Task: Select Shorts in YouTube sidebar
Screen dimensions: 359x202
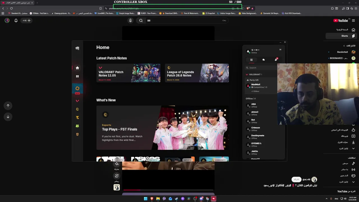Action: [342, 36]
